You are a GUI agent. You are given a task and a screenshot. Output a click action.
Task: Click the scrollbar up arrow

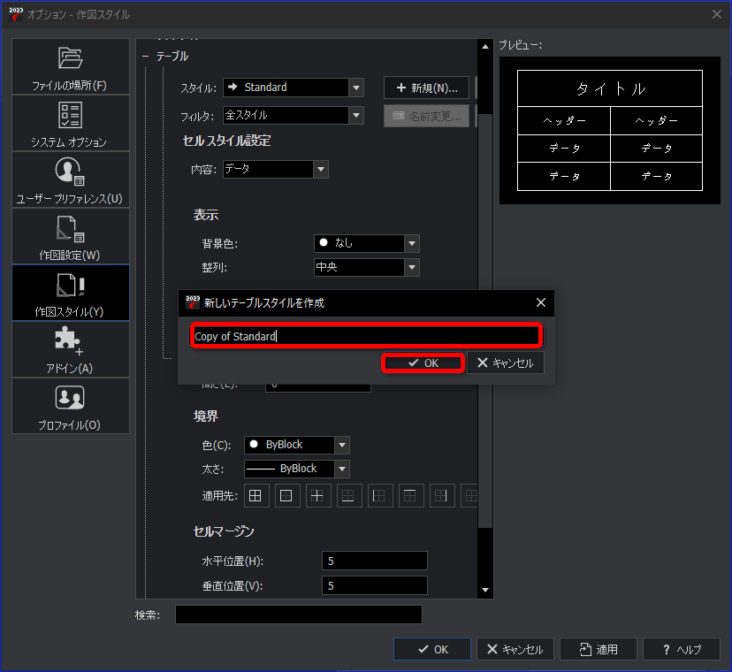[x=485, y=46]
